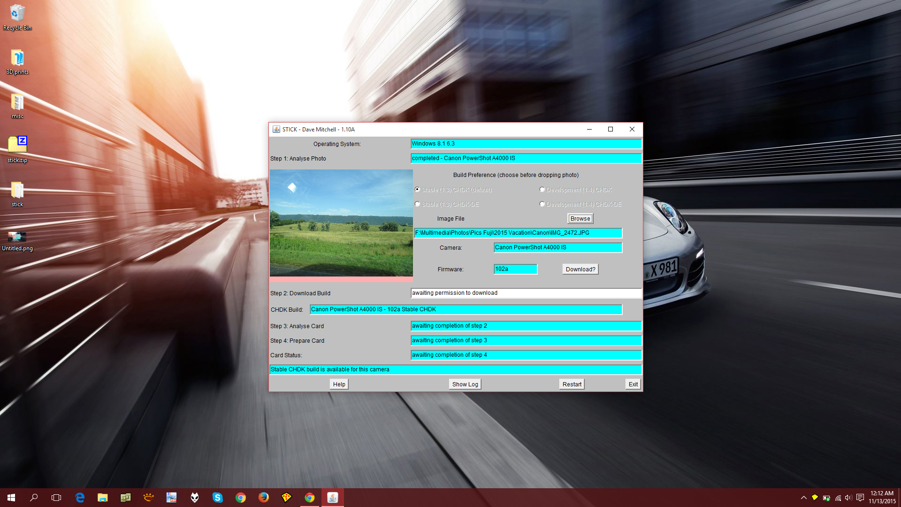Viewport: 901px width, 507px height.
Task: Launch foobar2000 from the taskbar
Action: [x=194, y=498]
